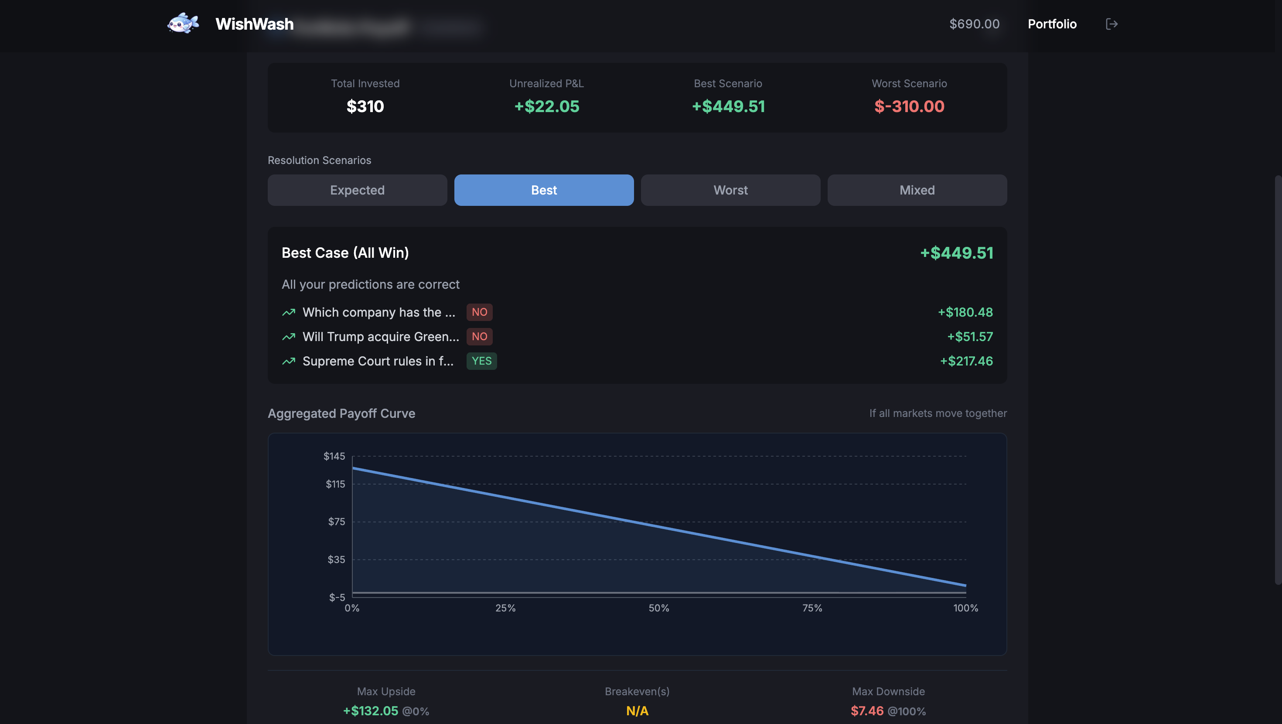Screen dimensions: 1282x724
Task: Click the WishWash fish logo icon
Action: click(x=183, y=24)
